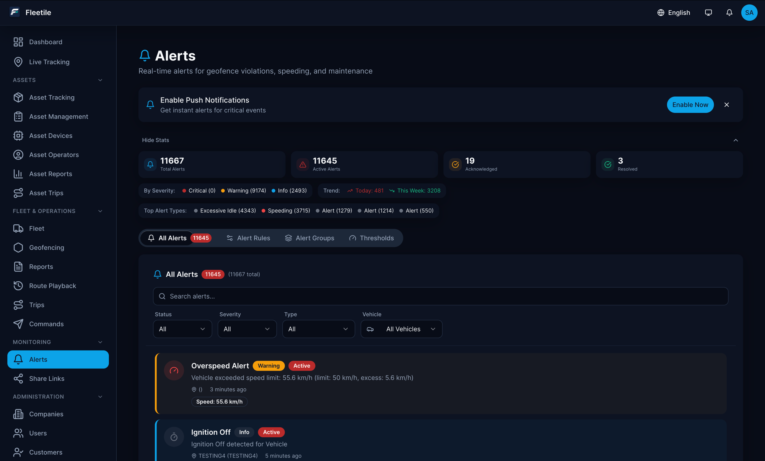
Task: Click the Critical (0) severity entry
Action: [x=199, y=191]
